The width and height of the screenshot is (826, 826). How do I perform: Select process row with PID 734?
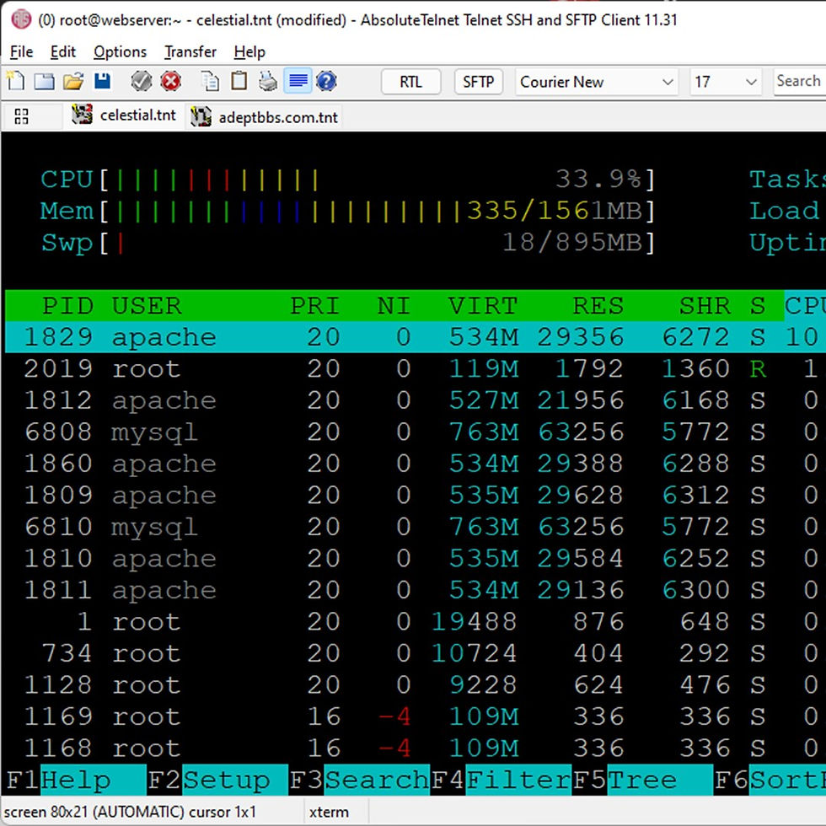pos(416,653)
